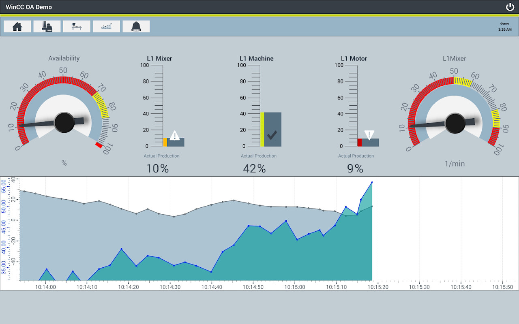Image resolution: width=519 pixels, height=324 pixels.
Task: Open the alarm bell icon
Action: 136,26
